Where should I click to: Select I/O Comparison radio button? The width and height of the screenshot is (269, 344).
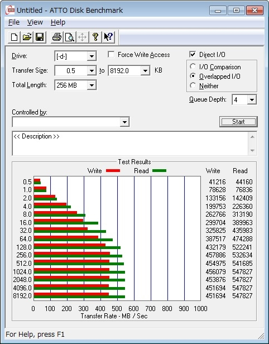(193, 66)
